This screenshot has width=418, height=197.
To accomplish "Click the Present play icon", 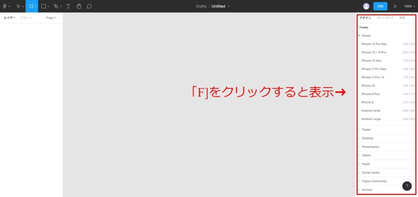I will [395, 7].
